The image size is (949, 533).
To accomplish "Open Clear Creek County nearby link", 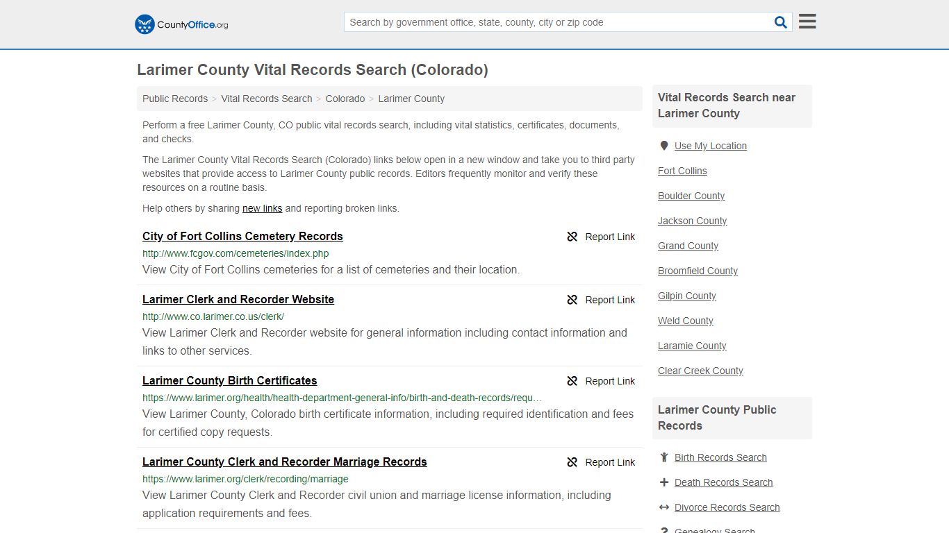I will [x=700, y=371].
